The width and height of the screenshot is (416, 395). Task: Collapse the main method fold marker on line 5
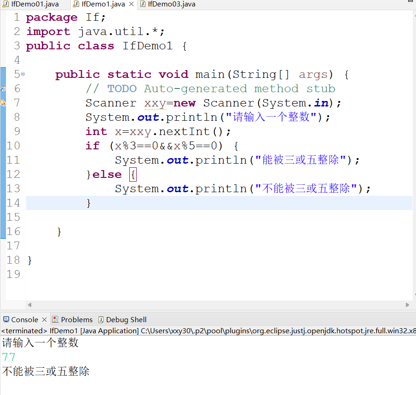tap(23, 74)
